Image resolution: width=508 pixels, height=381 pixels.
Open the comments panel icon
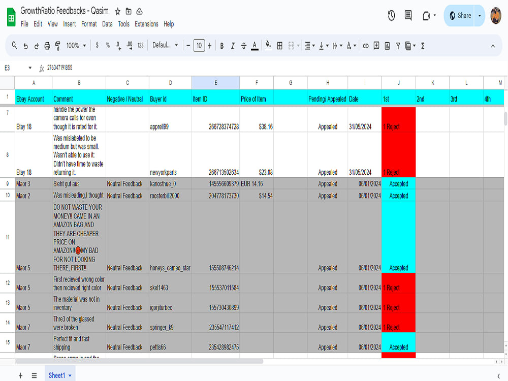point(408,15)
